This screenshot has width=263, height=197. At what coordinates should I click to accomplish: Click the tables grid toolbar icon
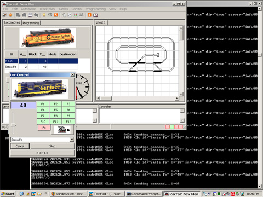[70, 15]
